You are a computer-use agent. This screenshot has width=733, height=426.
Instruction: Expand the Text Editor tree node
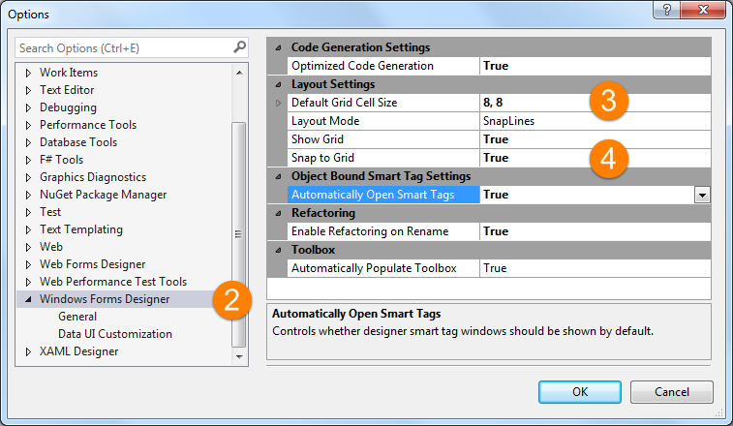tap(28, 90)
